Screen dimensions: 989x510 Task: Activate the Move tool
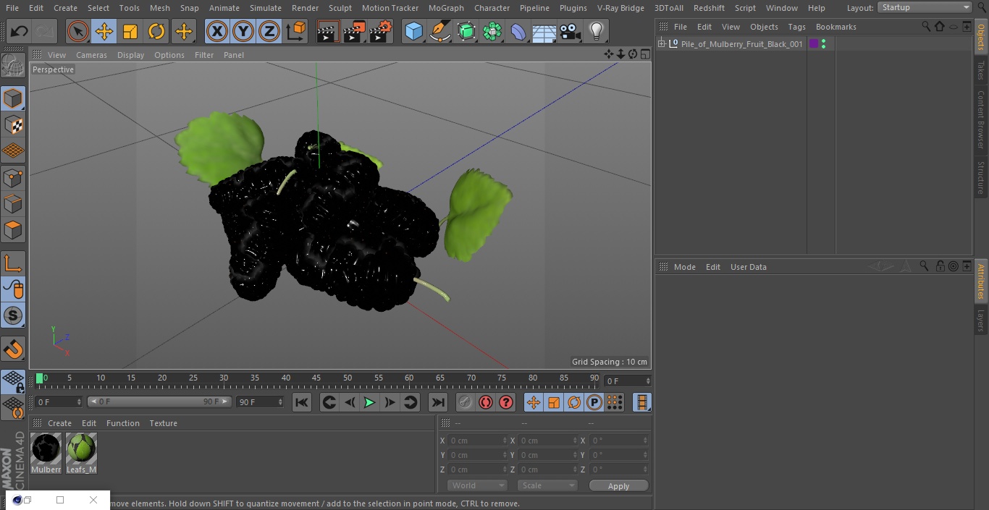(x=104, y=31)
